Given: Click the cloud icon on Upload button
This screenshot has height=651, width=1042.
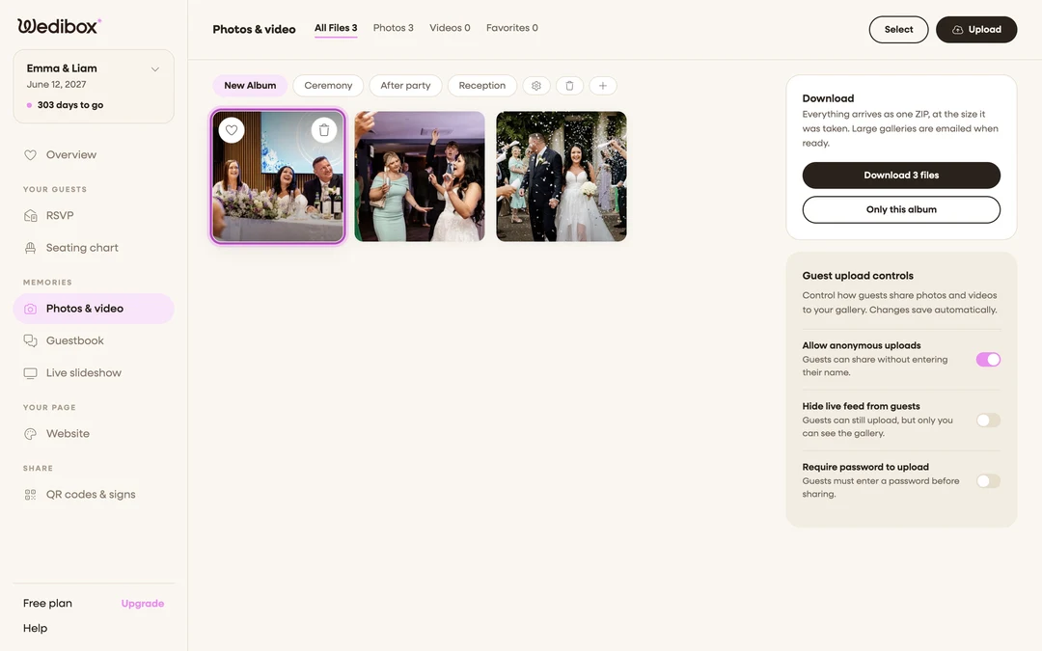Looking at the screenshot, I should click(958, 30).
